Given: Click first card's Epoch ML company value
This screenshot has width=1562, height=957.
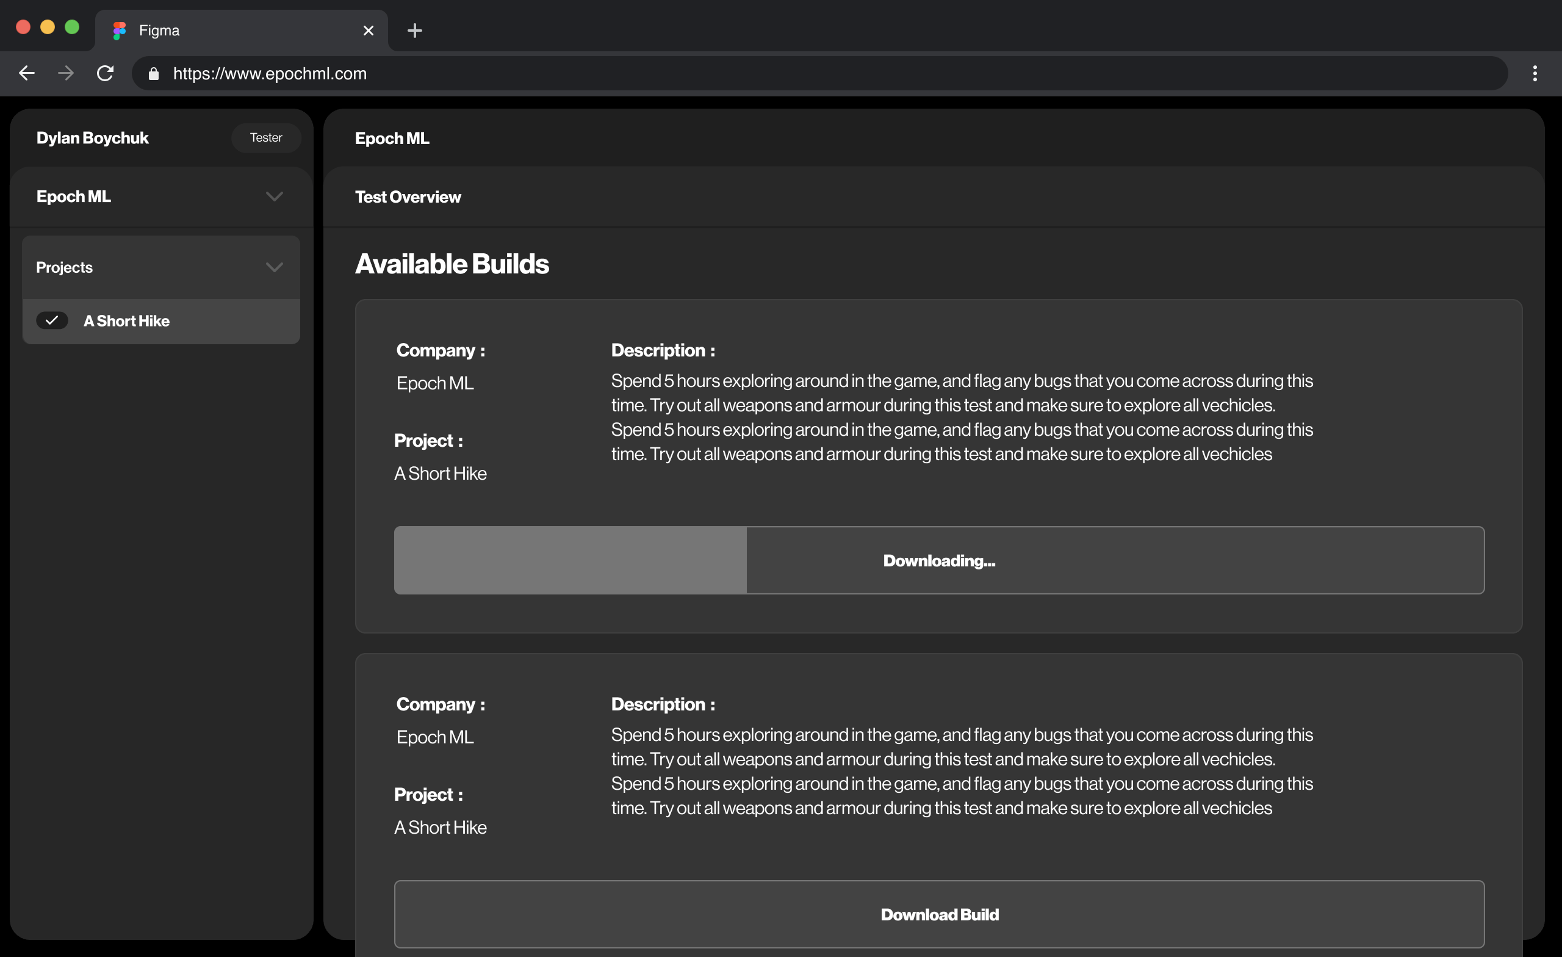Looking at the screenshot, I should pyautogui.click(x=435, y=383).
